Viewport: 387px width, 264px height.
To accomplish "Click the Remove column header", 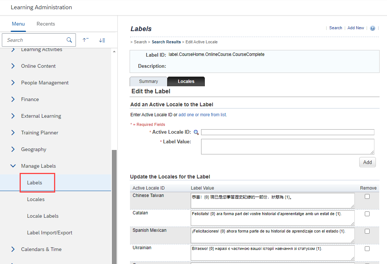I will tap(368, 188).
